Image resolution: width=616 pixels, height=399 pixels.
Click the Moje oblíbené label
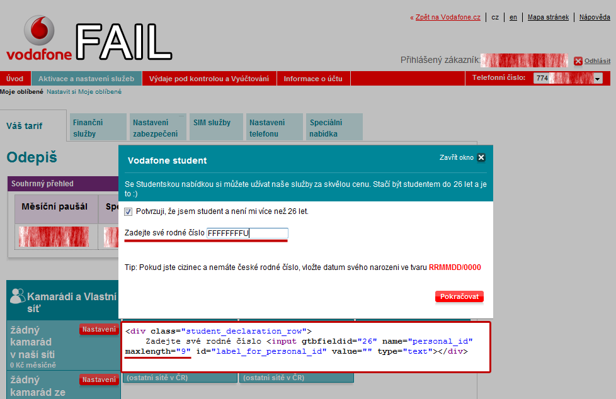(x=21, y=92)
